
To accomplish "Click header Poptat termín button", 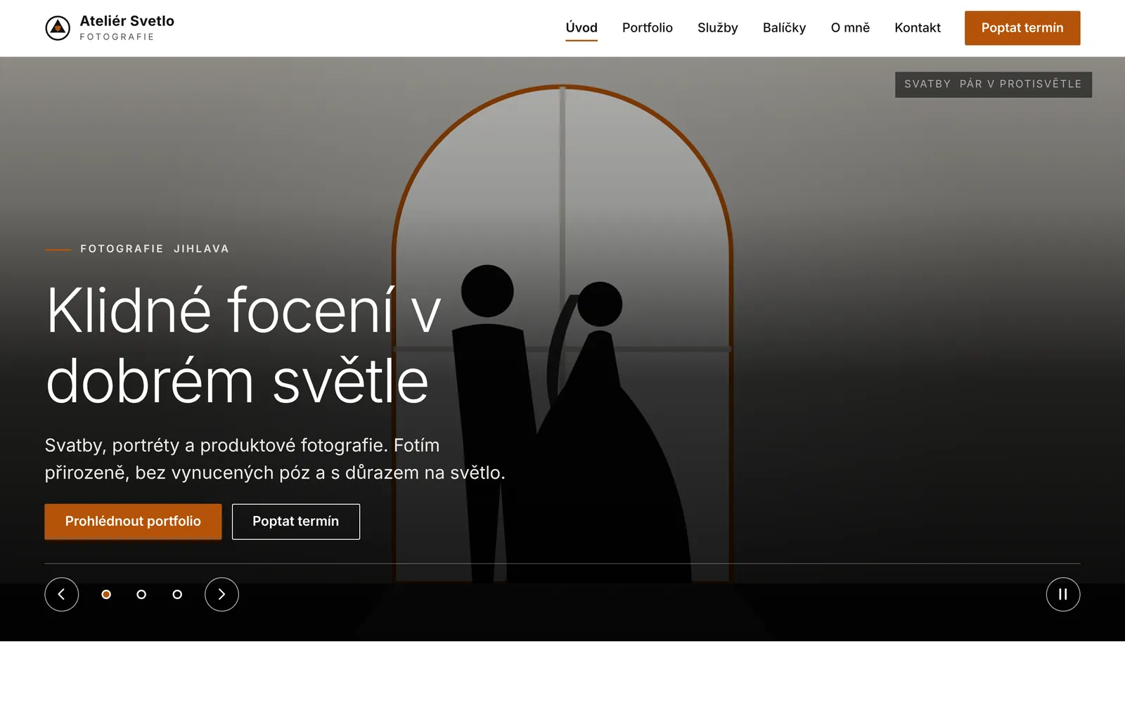I will [1022, 28].
